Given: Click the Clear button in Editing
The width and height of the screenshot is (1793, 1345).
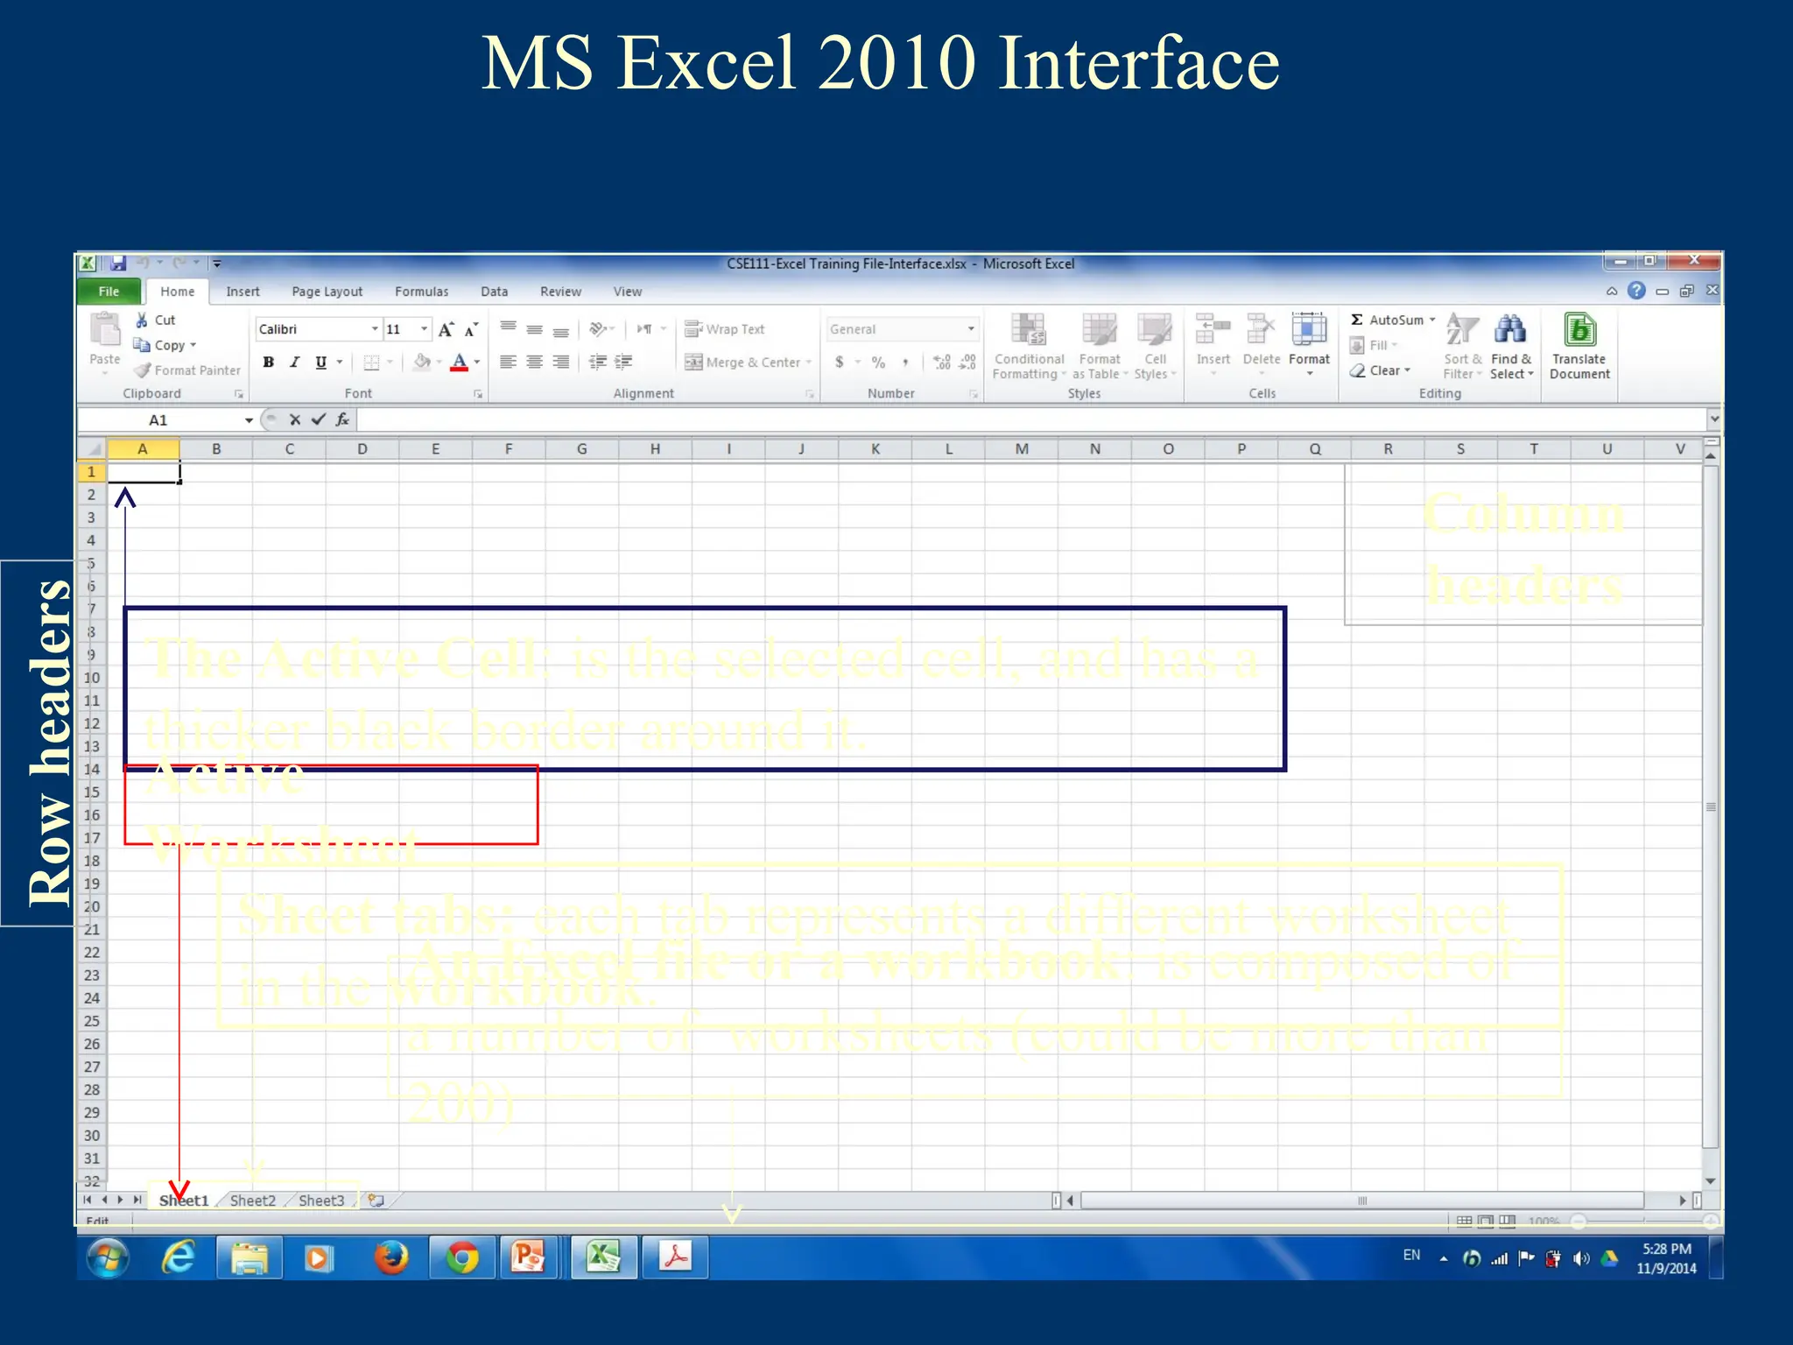Looking at the screenshot, I should coord(1380,370).
